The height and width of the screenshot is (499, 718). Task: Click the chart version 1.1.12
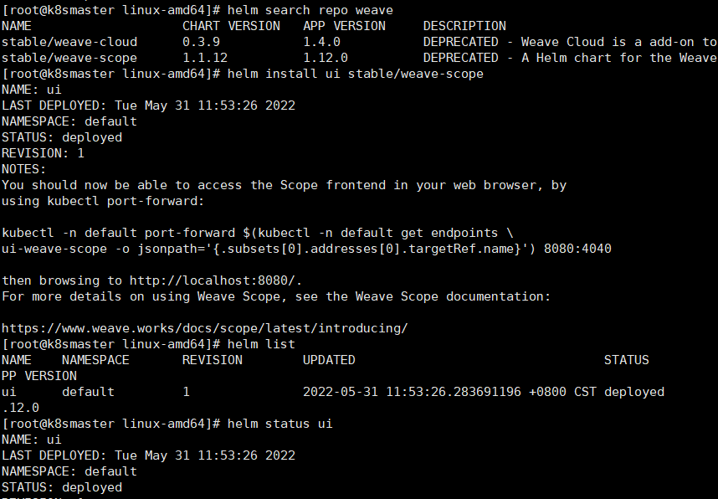coord(205,59)
